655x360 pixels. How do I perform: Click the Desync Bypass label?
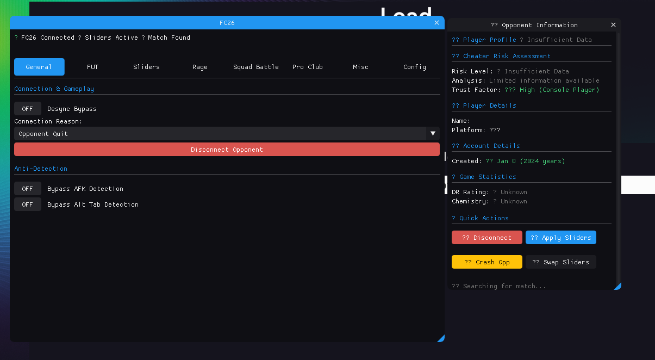(72, 109)
